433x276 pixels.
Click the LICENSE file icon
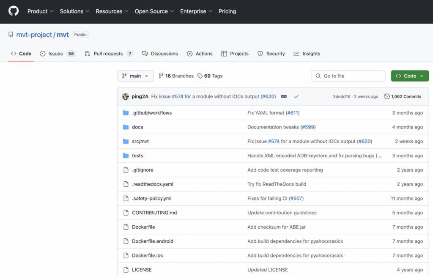[126, 270]
